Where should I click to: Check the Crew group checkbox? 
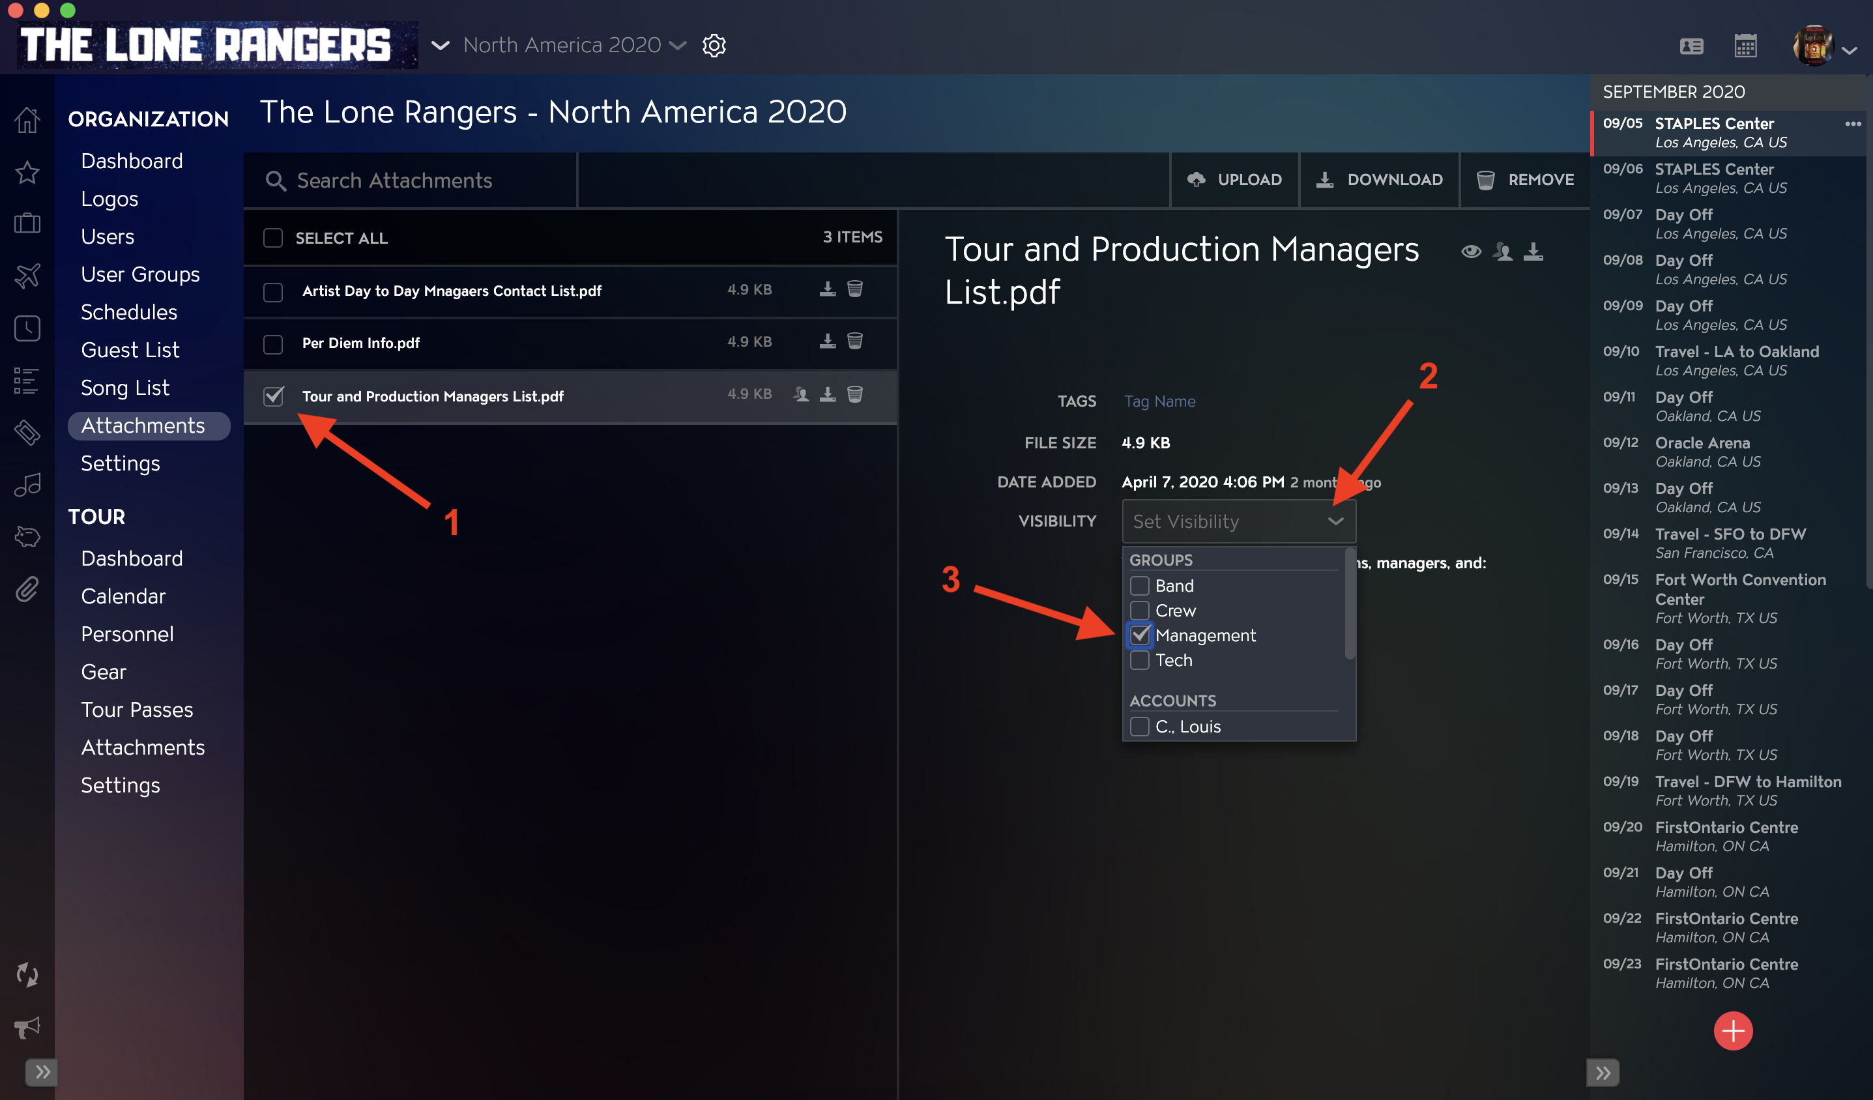pyautogui.click(x=1139, y=610)
